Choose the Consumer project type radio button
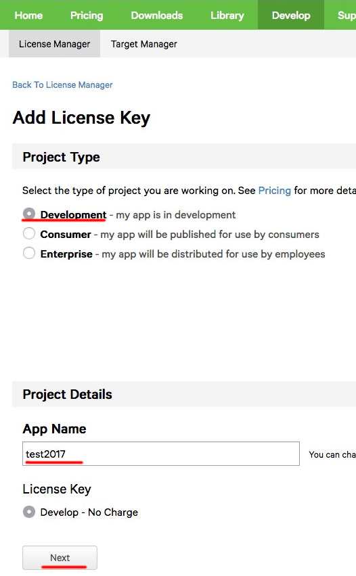Viewport: 356px width, 576px height. pyautogui.click(x=29, y=233)
